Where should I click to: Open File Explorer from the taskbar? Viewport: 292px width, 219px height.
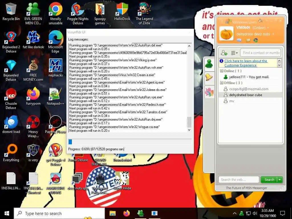[x=112, y=213]
